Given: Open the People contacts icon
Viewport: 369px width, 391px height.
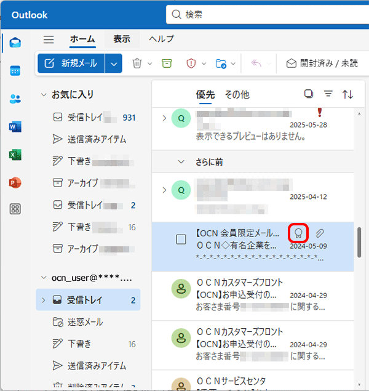Looking at the screenshot, I should 15,99.
